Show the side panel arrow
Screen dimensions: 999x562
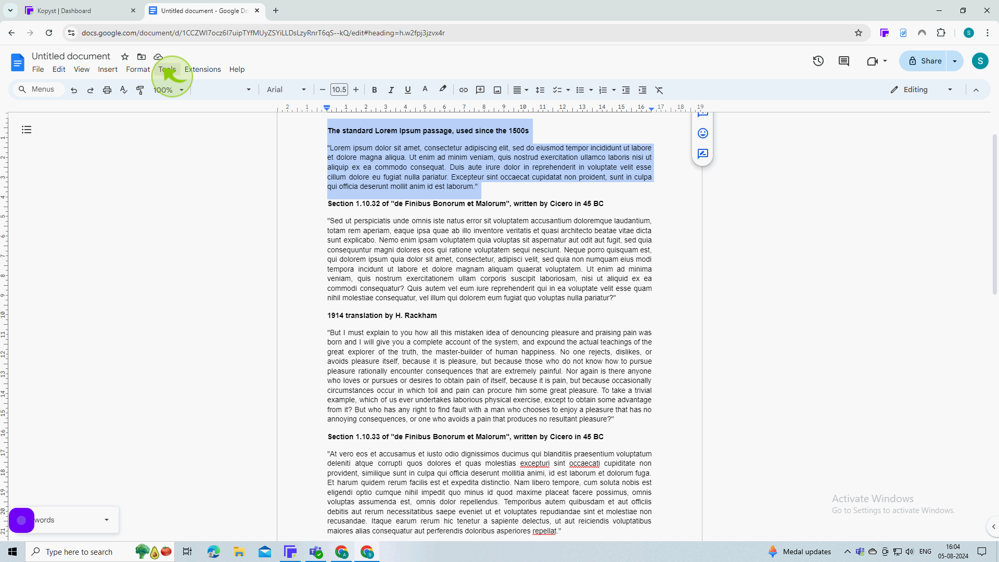point(993,527)
